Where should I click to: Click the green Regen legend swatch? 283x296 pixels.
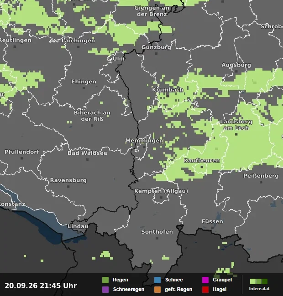(x=105, y=280)
